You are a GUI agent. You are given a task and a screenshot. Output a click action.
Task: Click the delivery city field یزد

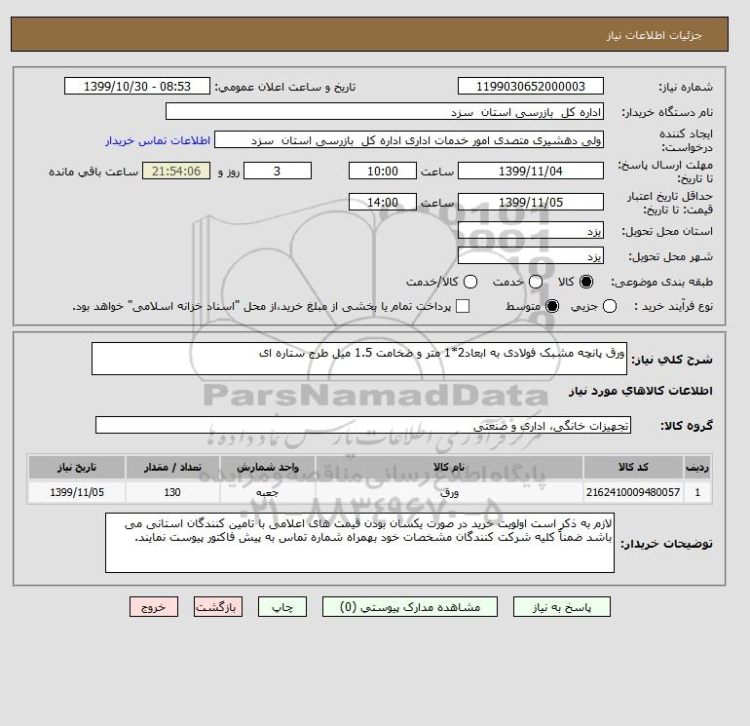[531, 255]
